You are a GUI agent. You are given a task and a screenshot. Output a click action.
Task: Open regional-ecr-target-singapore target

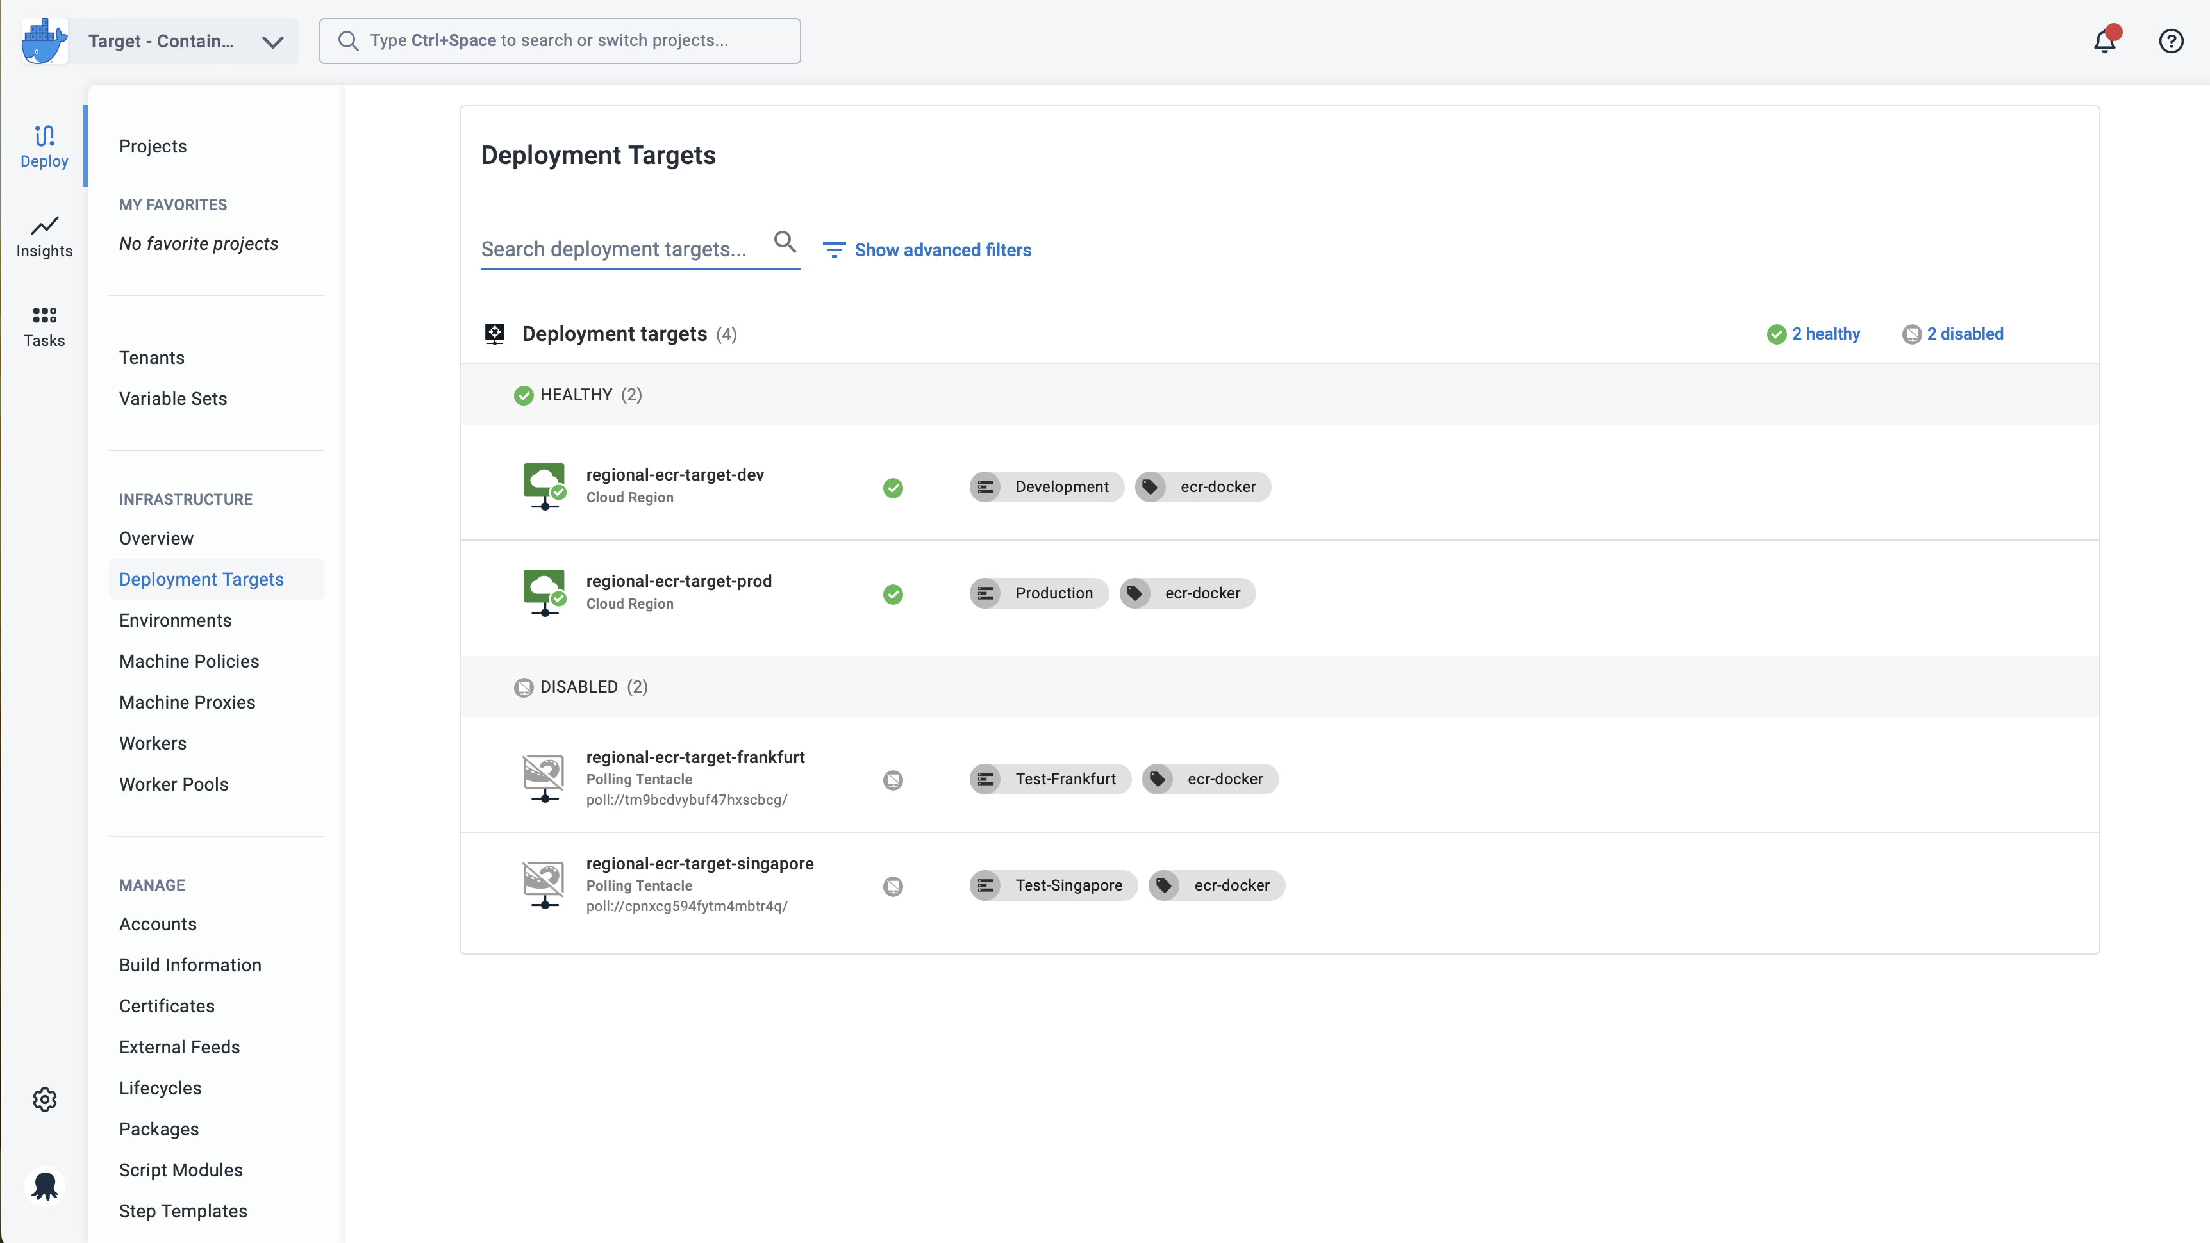click(x=699, y=863)
